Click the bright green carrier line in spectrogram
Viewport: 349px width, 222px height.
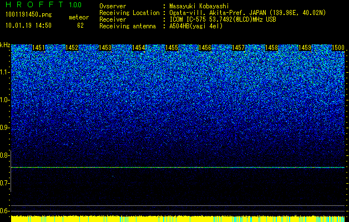178,167
